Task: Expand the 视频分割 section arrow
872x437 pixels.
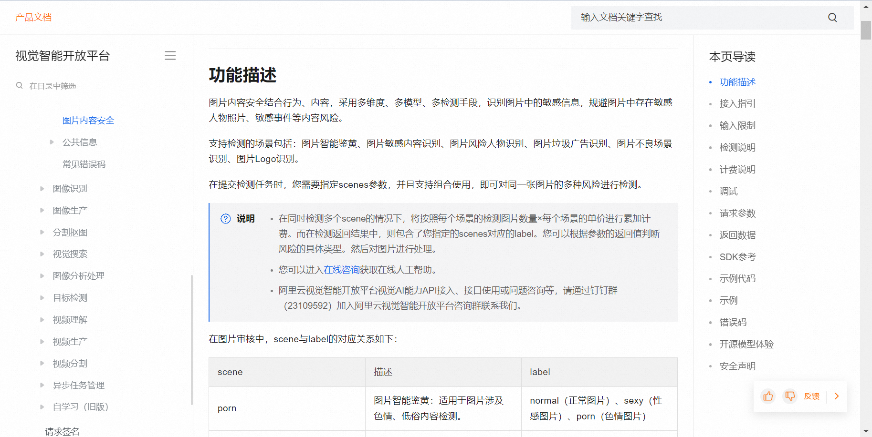Action: point(42,363)
